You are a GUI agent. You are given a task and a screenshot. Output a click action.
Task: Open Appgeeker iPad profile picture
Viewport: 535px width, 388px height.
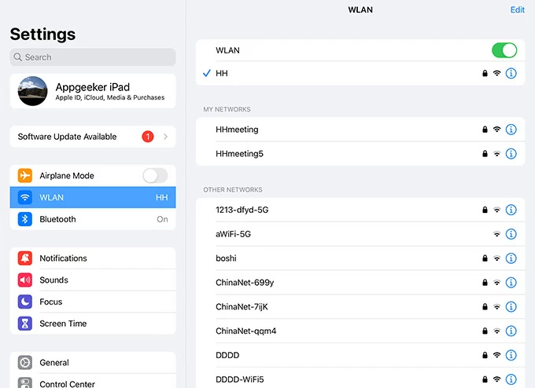pyautogui.click(x=32, y=91)
